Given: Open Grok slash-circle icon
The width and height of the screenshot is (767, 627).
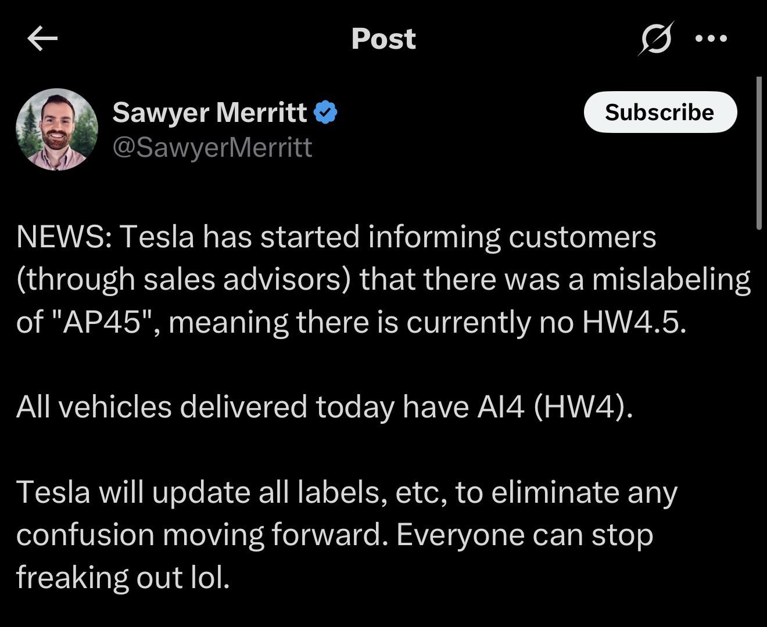Looking at the screenshot, I should click(657, 39).
